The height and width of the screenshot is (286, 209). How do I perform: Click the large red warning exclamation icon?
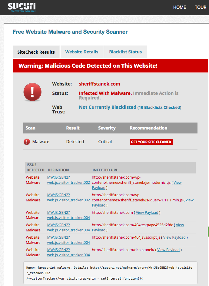pyautogui.click(x=32, y=92)
